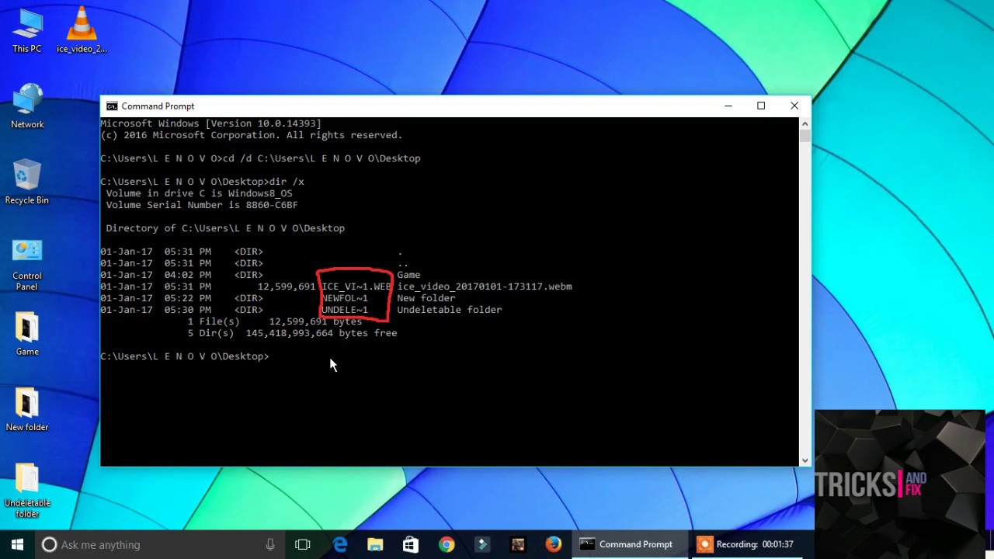Launch Firefox from taskbar

pyautogui.click(x=554, y=544)
